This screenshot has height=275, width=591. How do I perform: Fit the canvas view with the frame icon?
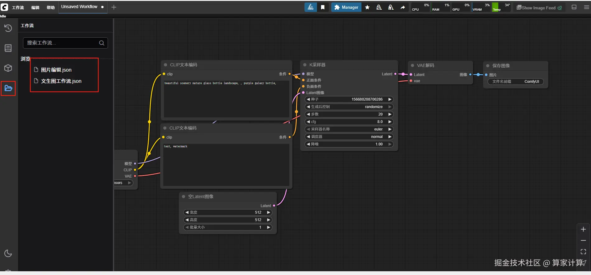(x=583, y=252)
